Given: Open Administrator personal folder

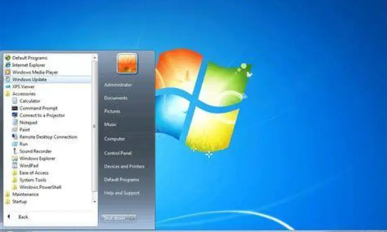Looking at the screenshot, I should [x=118, y=85].
